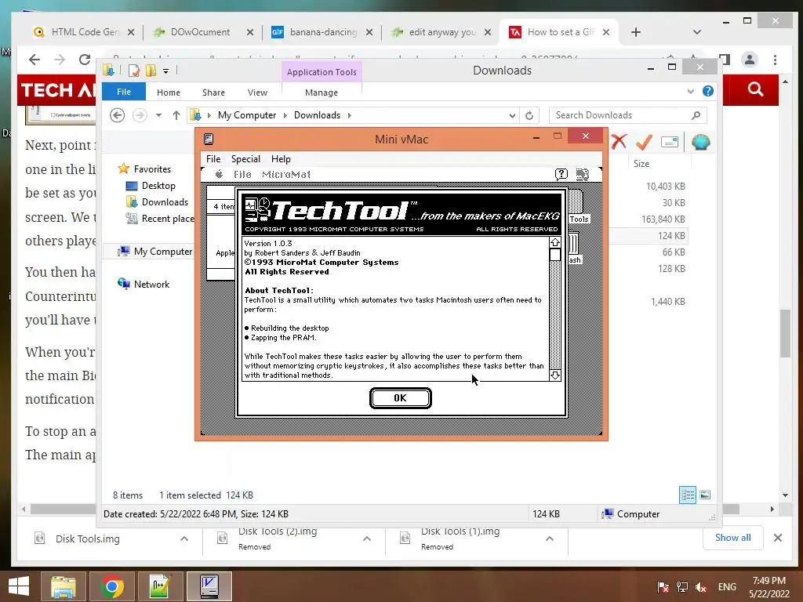Open the Apple menu in the emulated Mac
Viewport: 803px width, 602px height.
click(x=220, y=174)
